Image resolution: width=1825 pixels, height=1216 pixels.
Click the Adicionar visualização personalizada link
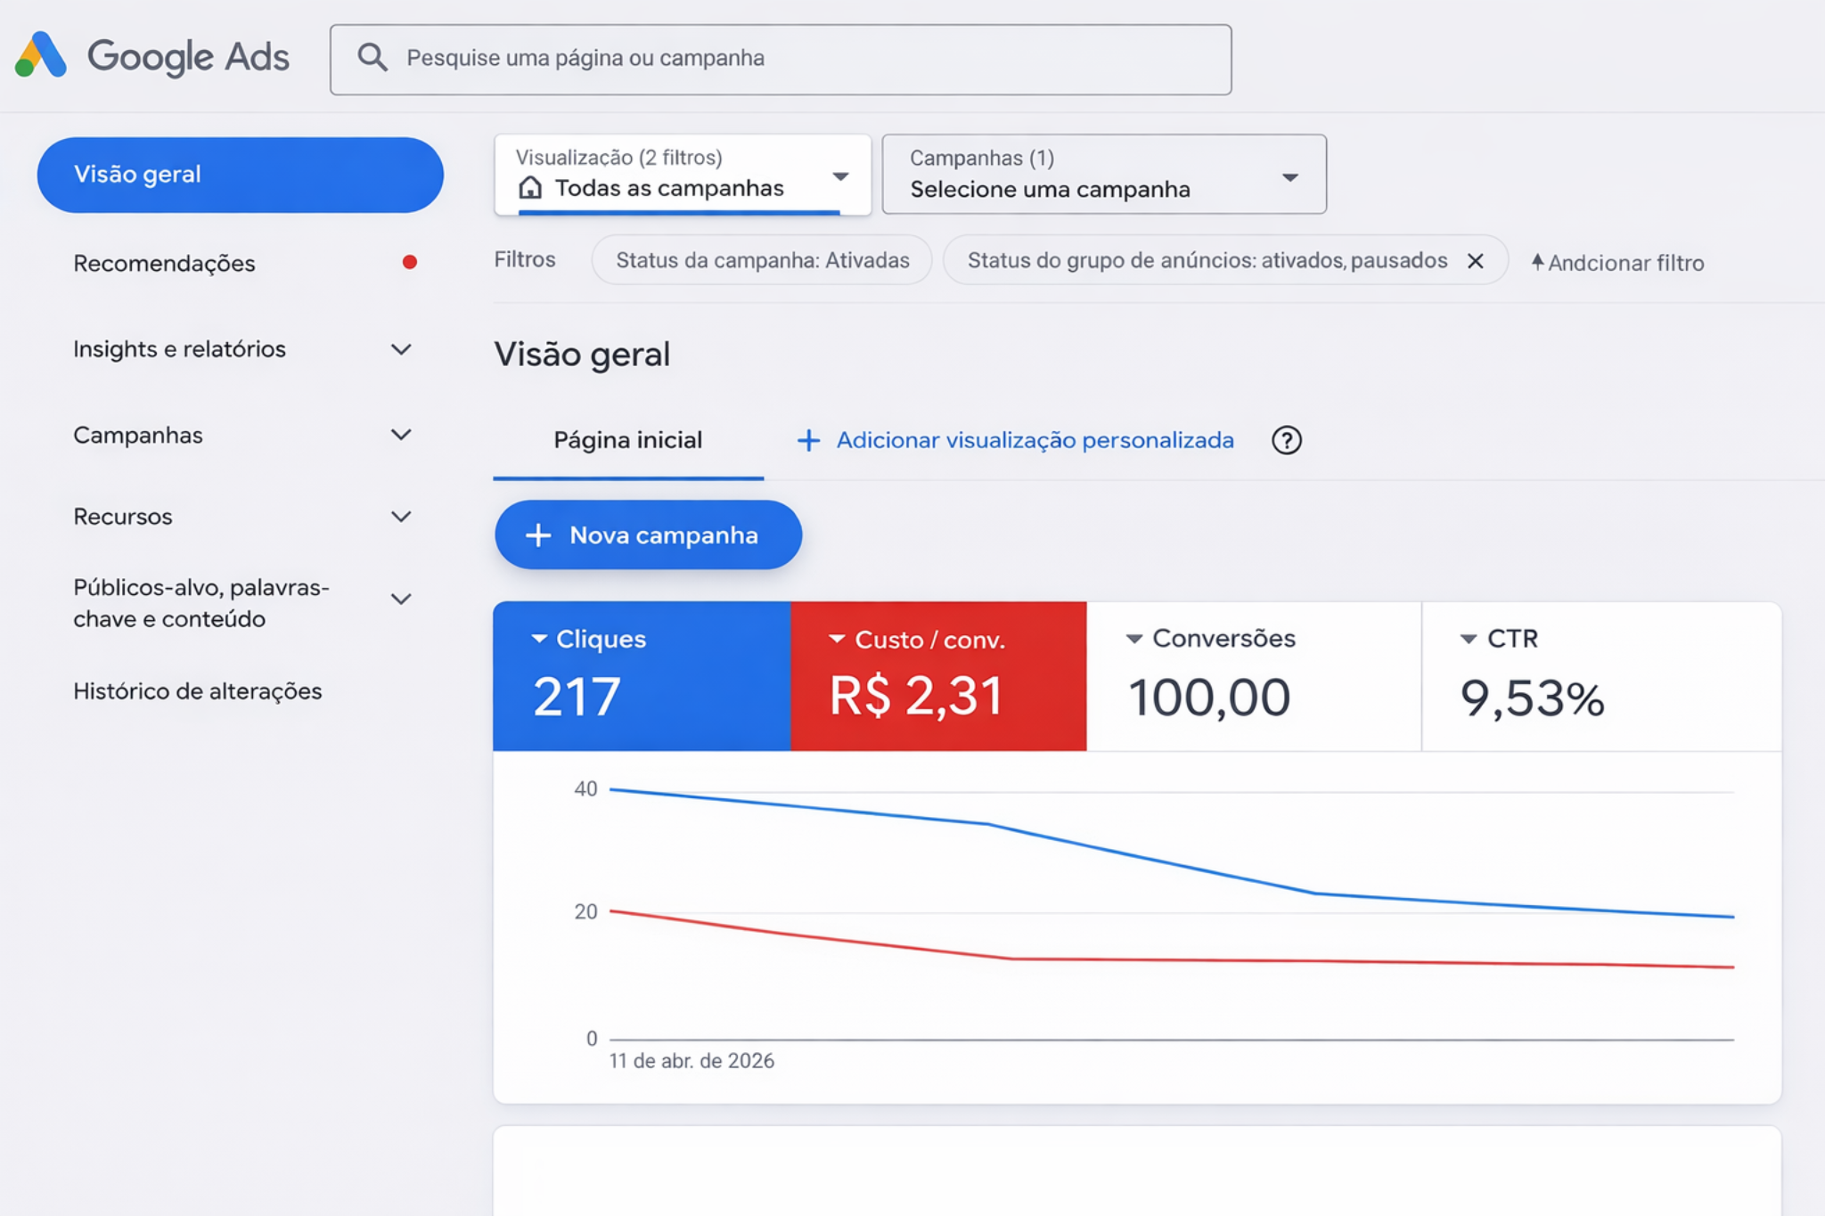click(1034, 440)
